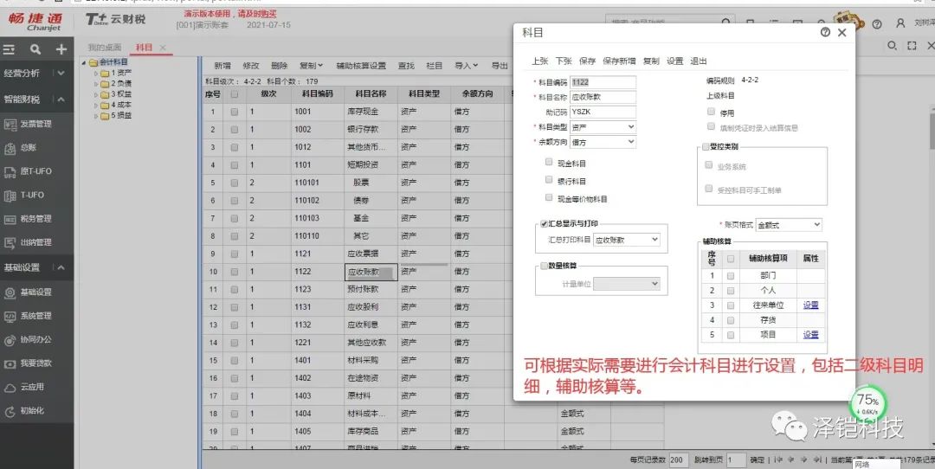Viewport: 935px width, 469px height.
Task: Uncheck 汇总显示与打印 checkbox
Action: (544, 223)
